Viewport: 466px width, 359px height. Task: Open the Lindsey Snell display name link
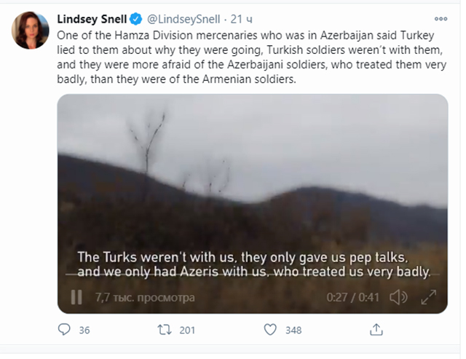pos(92,19)
